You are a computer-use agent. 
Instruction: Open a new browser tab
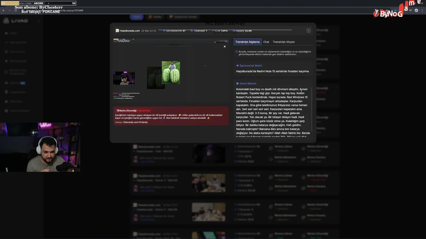(x=49, y=3)
